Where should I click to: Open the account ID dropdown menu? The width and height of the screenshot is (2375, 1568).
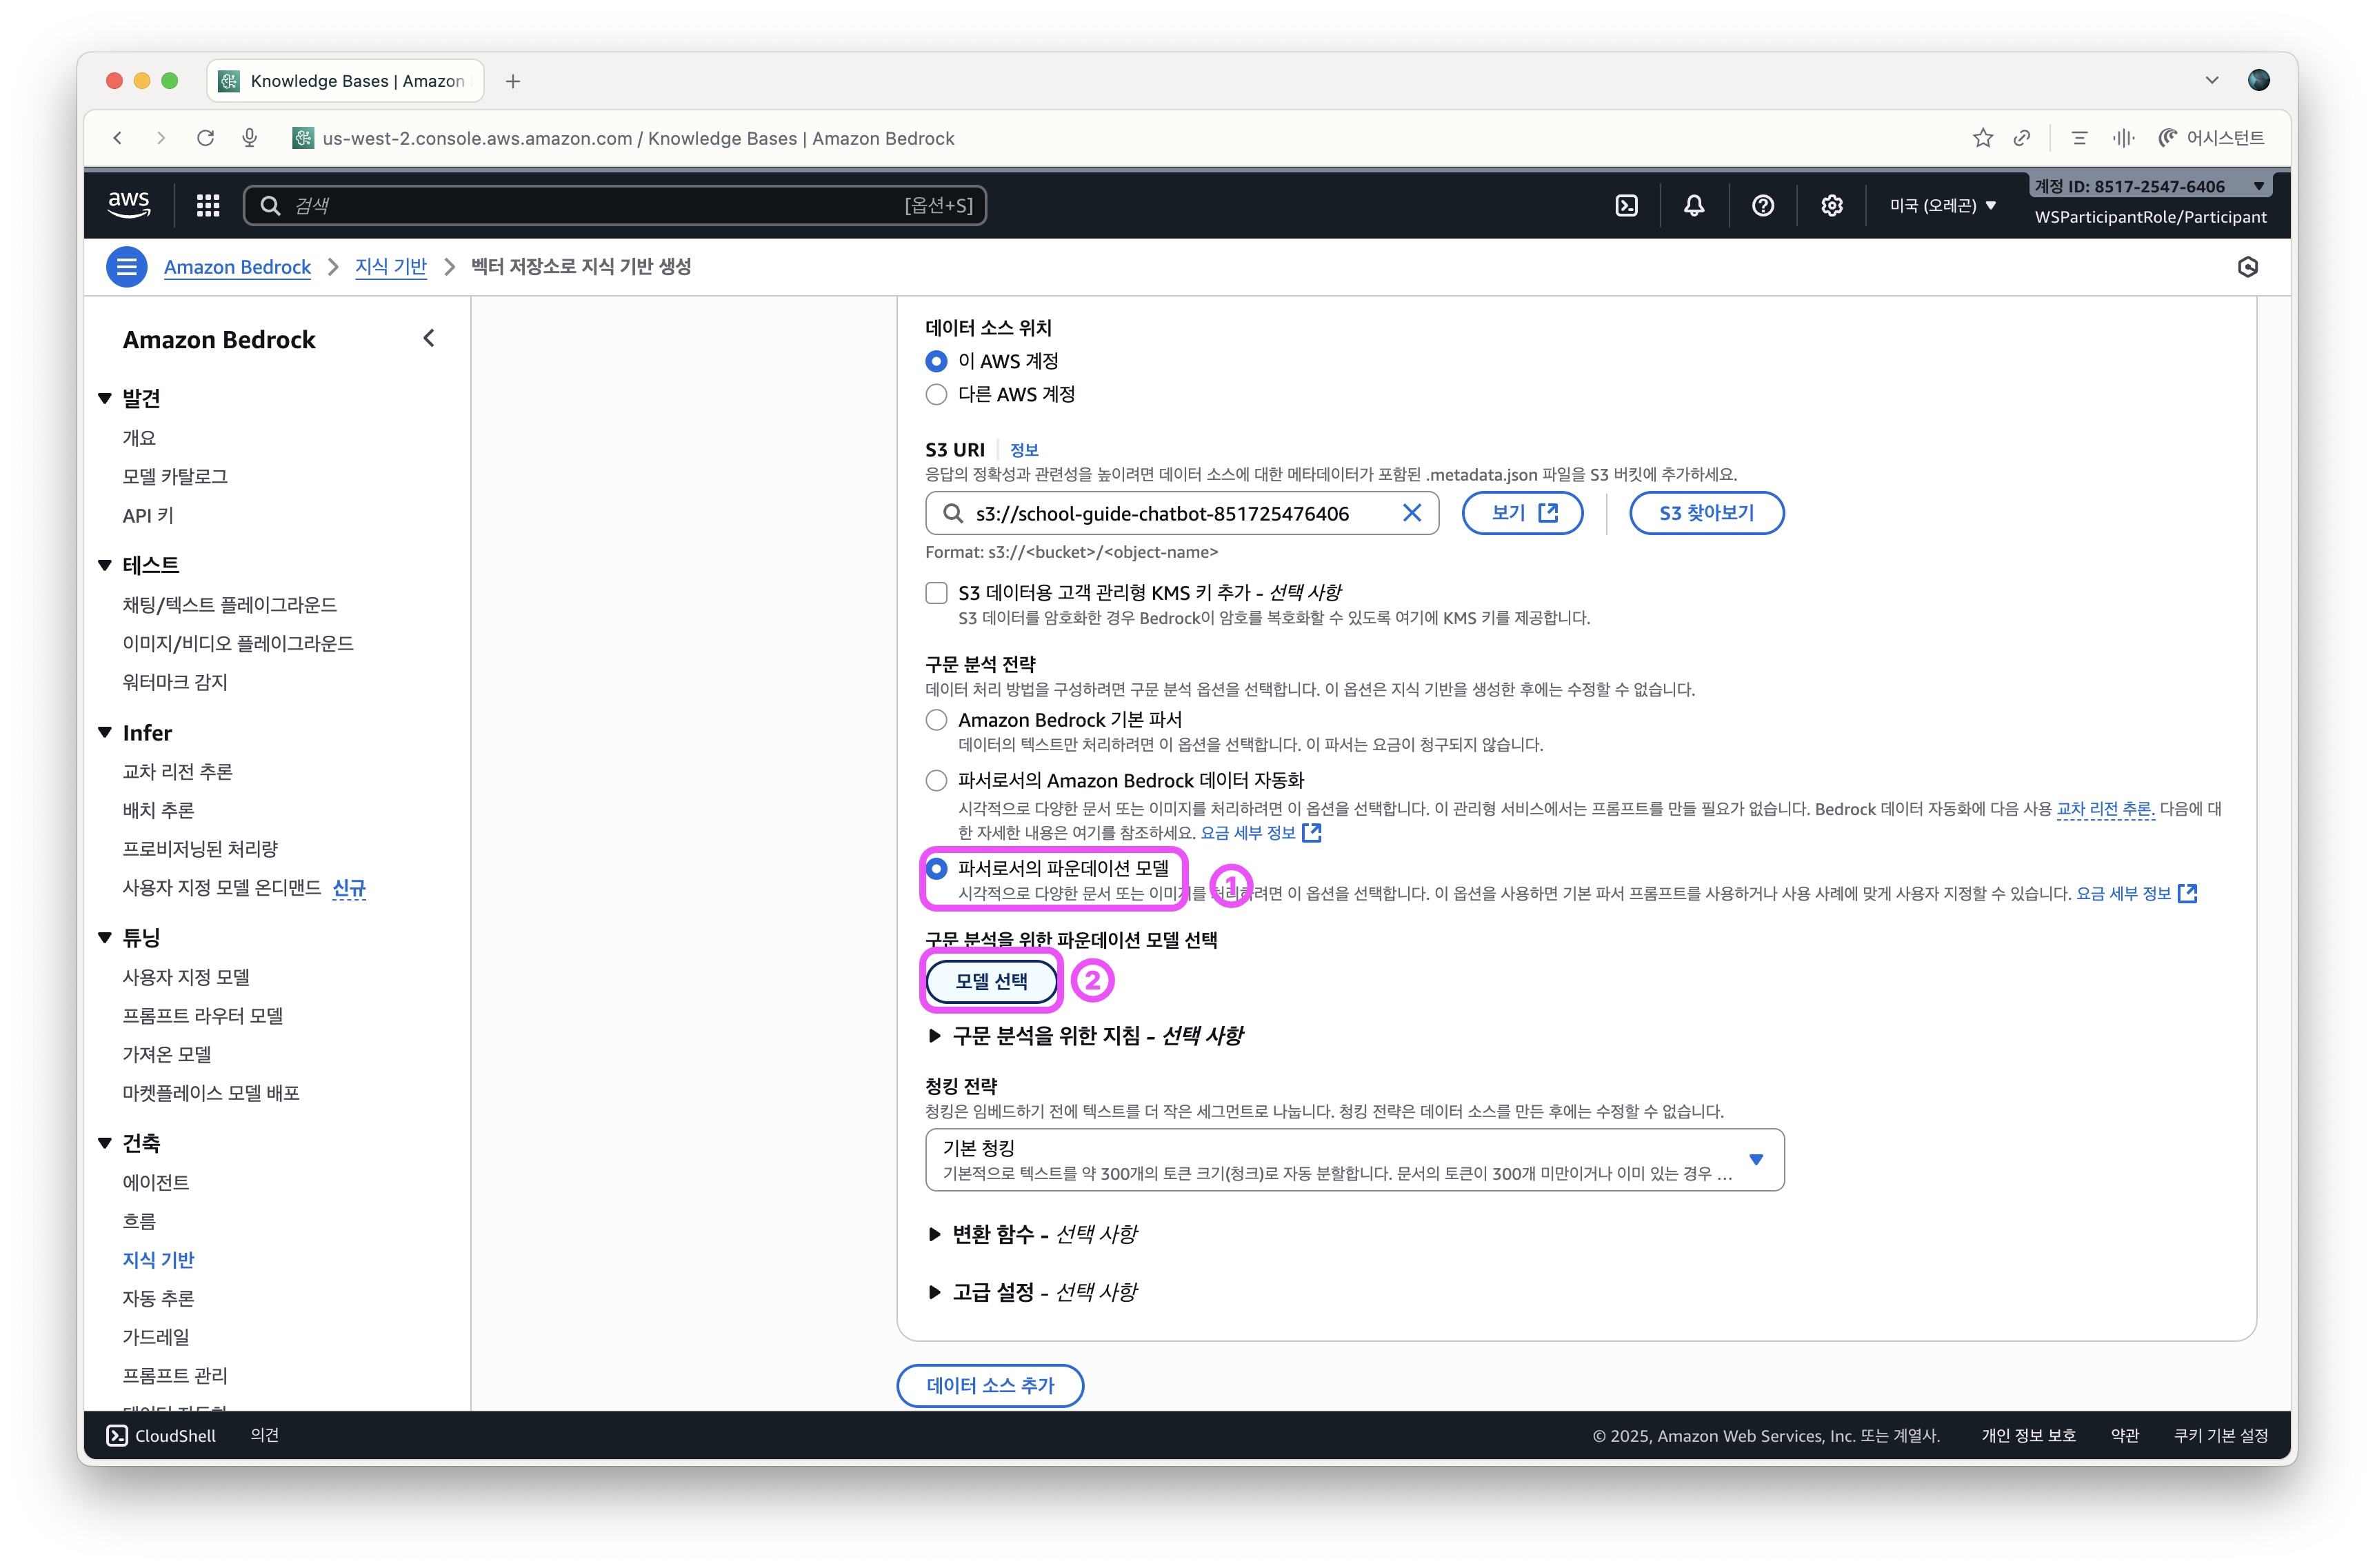[x=2150, y=186]
